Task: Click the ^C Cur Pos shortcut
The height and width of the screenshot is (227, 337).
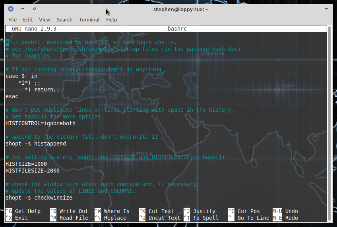Action: pos(244,211)
